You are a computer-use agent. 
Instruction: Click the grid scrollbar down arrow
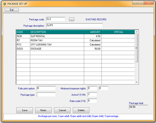pos(137,82)
